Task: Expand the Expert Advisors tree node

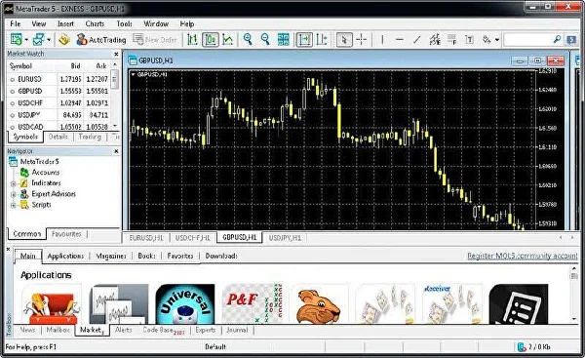Action: pos(13,194)
